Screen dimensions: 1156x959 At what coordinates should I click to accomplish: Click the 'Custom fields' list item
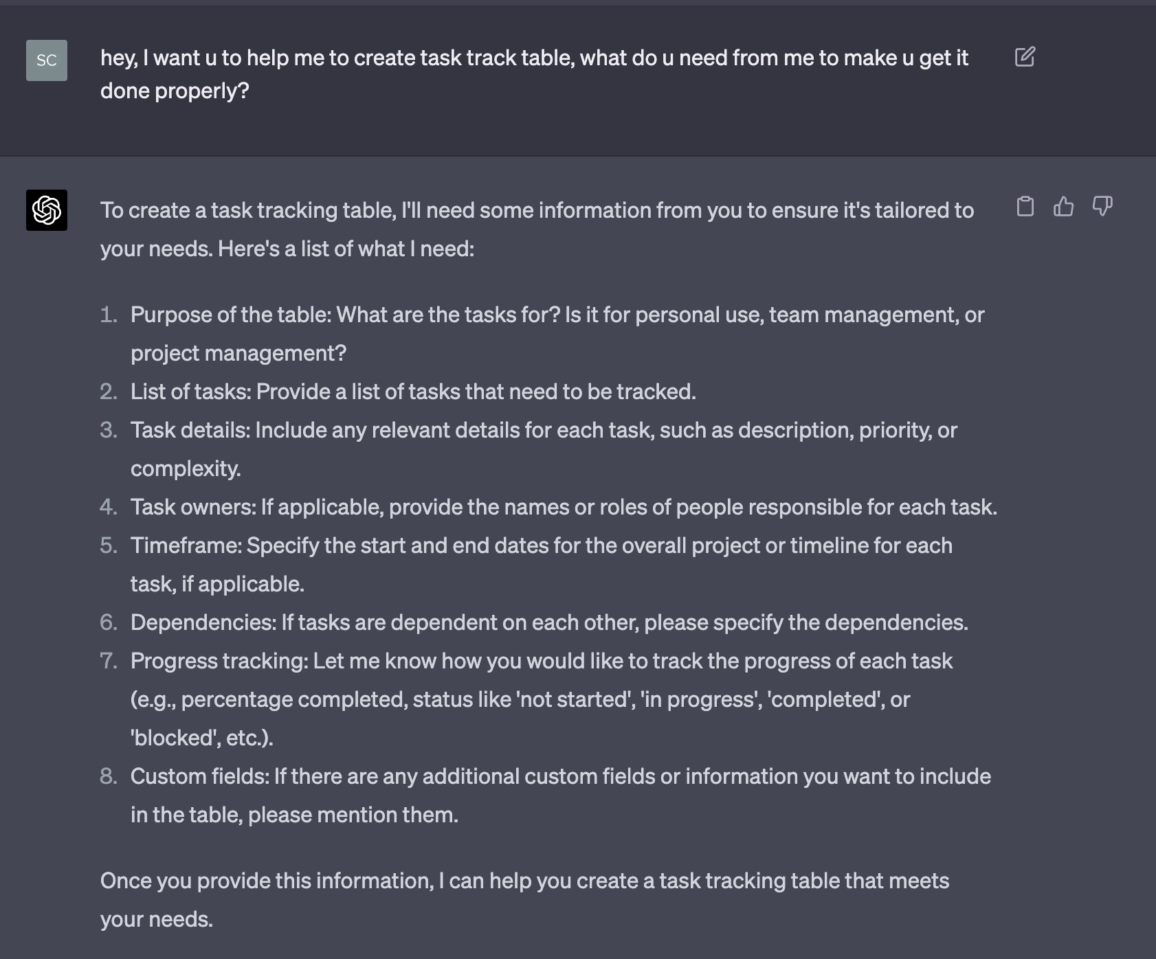pos(560,777)
